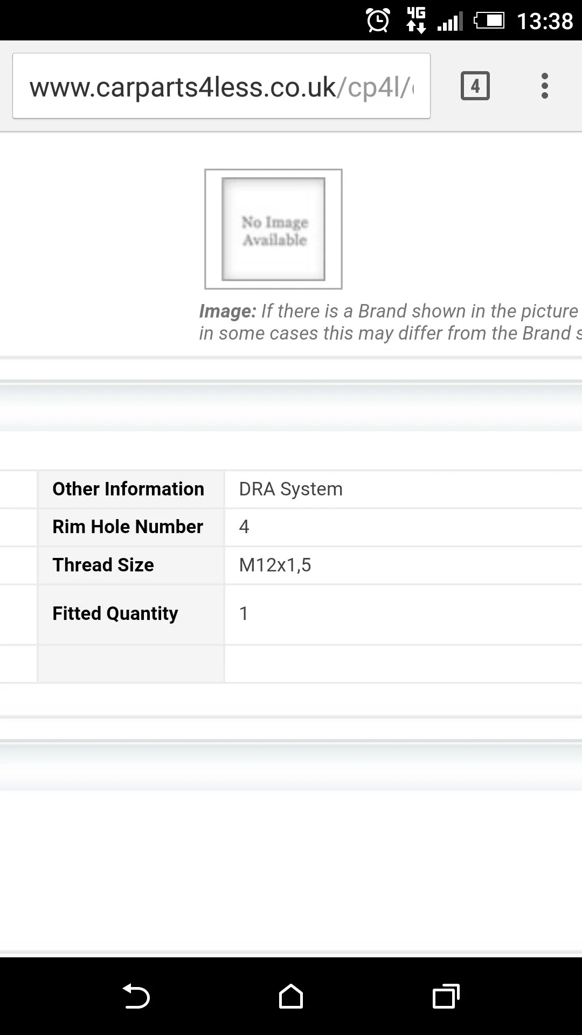Tap the Android back navigation button
This screenshot has height=1035, width=582.
[x=136, y=996]
